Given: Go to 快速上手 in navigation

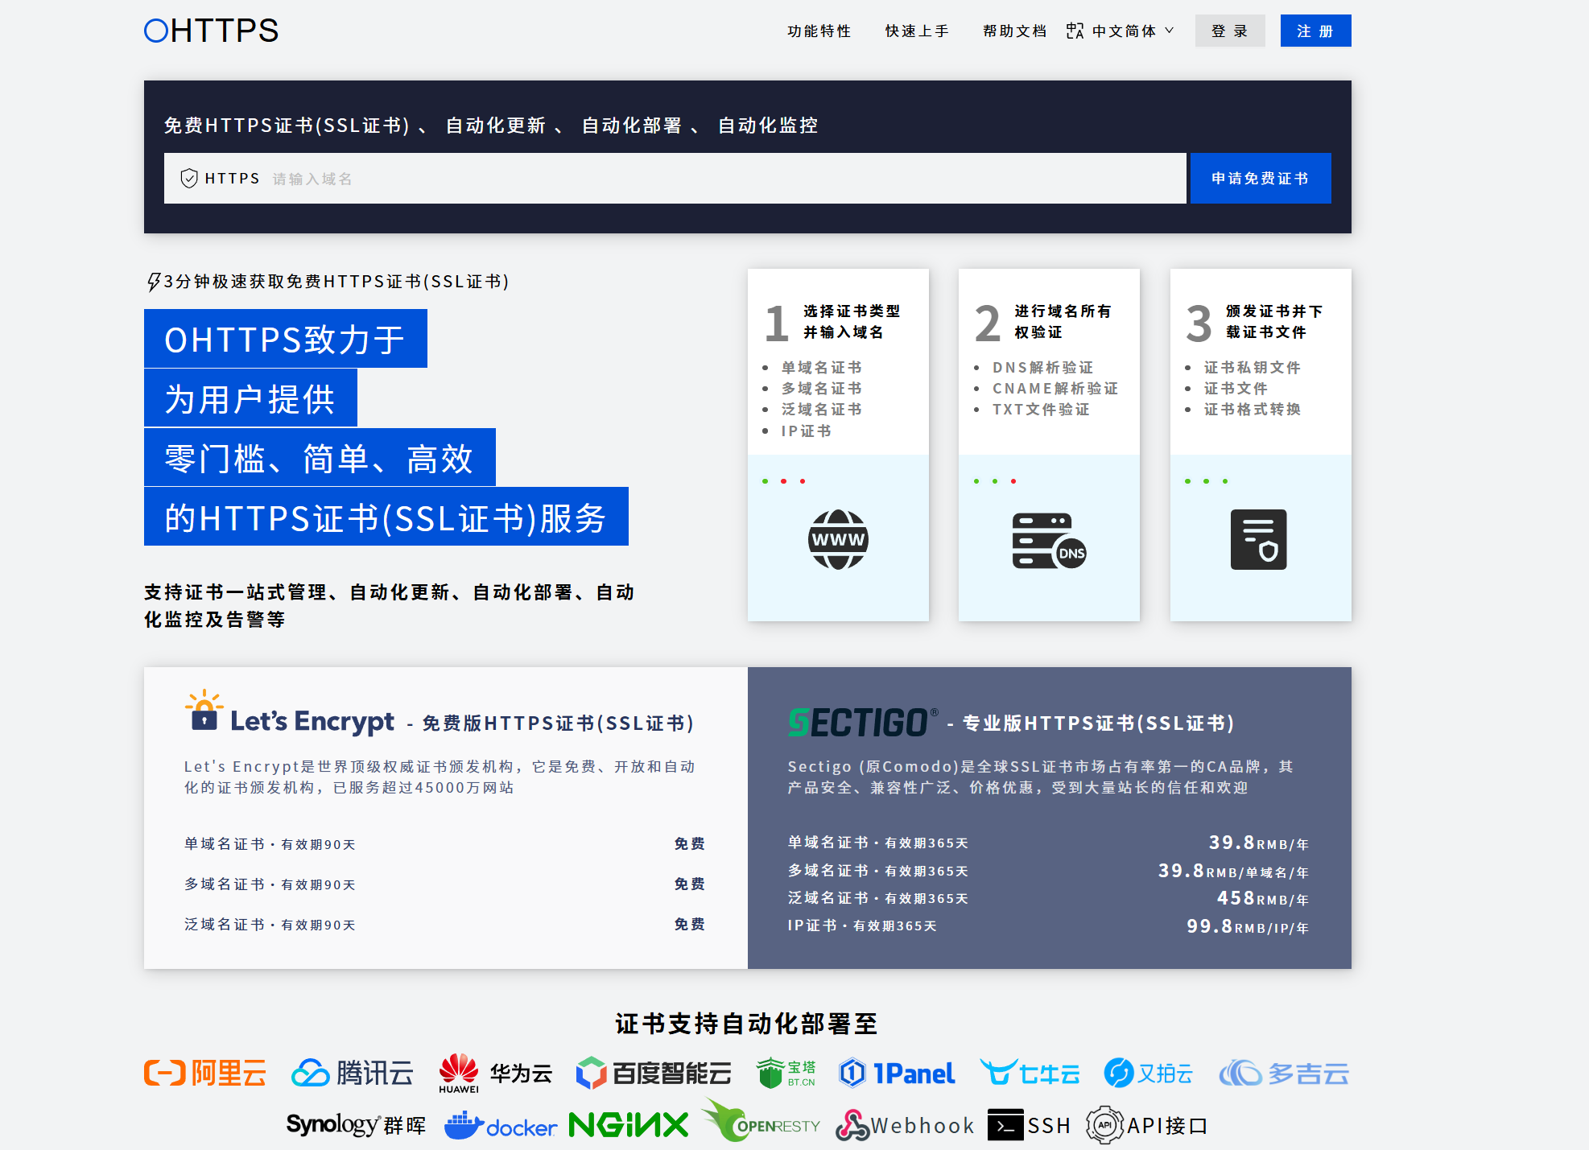Looking at the screenshot, I should (x=917, y=31).
